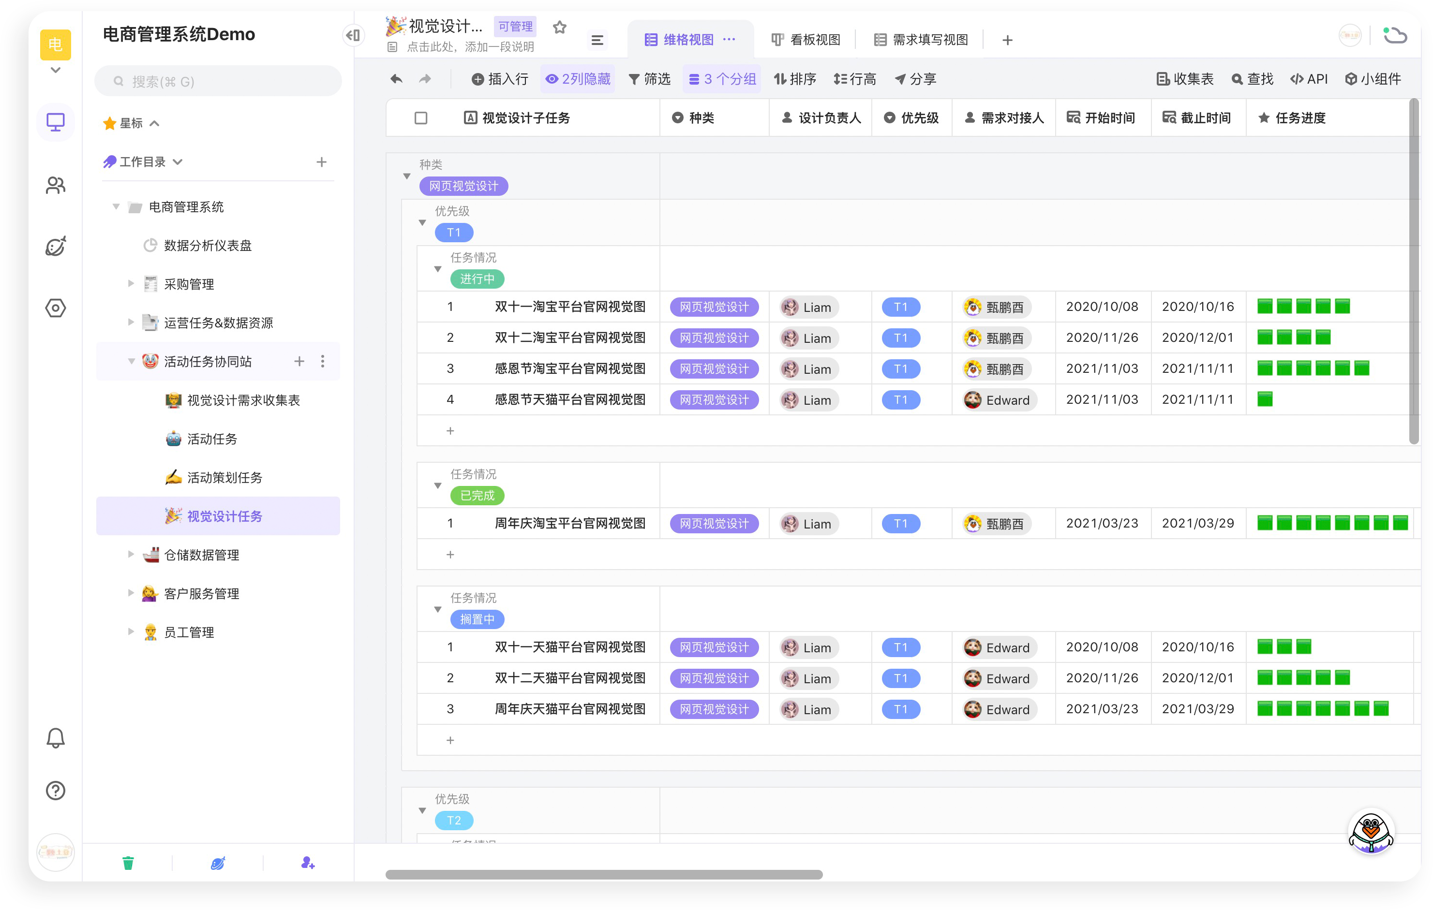1433x910 pixels.
Task: Click the 分享 share button
Action: pos(915,78)
